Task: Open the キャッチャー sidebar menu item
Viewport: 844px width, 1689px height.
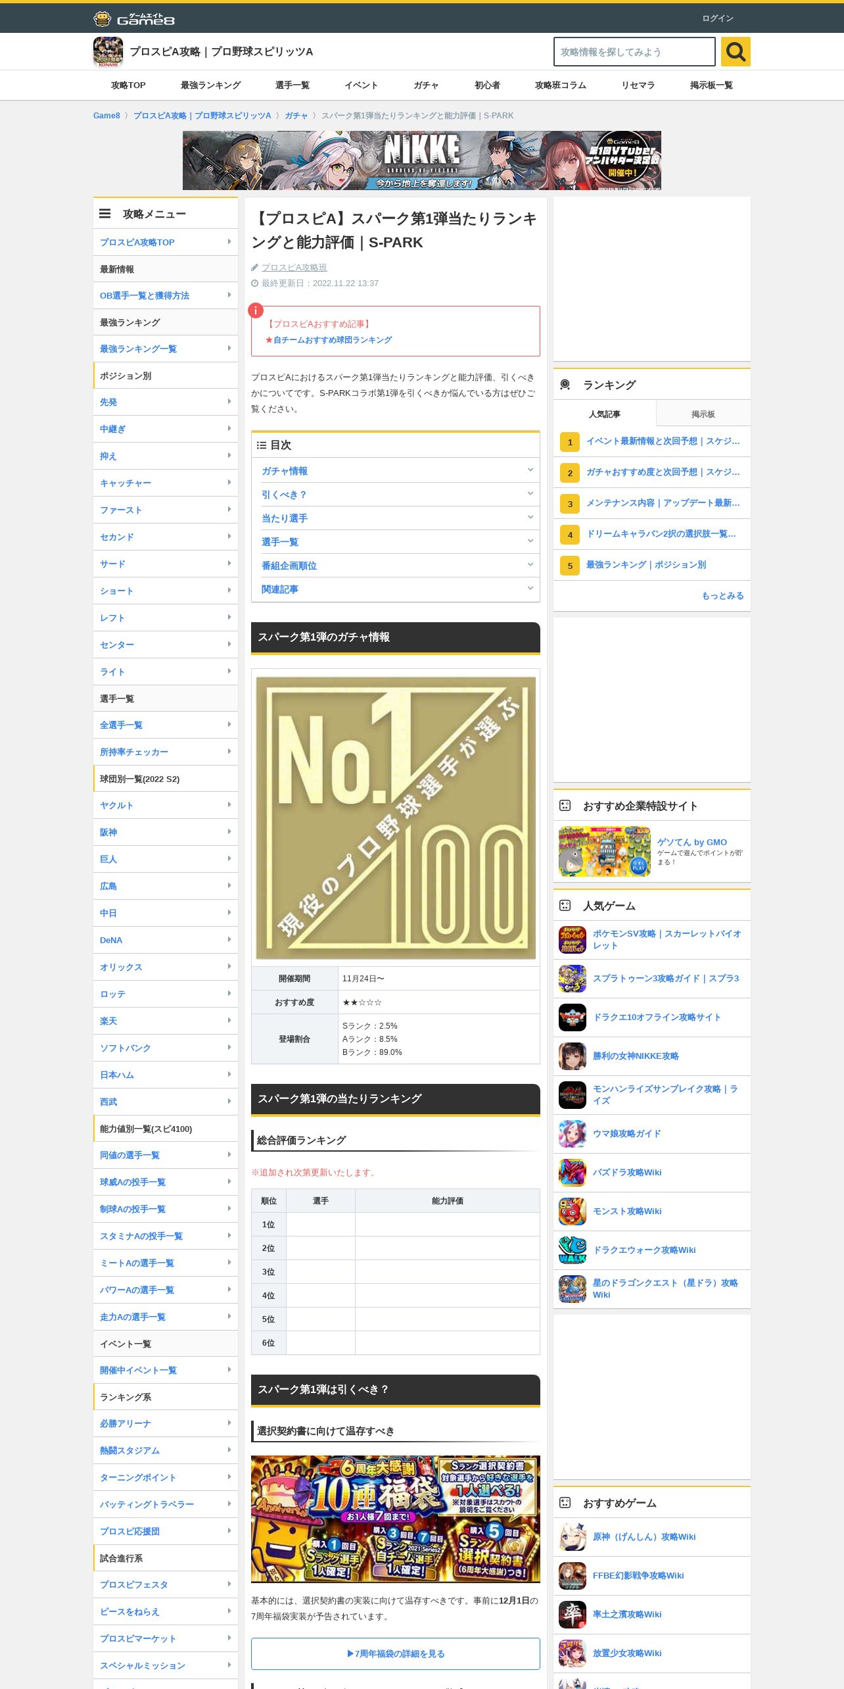Action: (166, 483)
